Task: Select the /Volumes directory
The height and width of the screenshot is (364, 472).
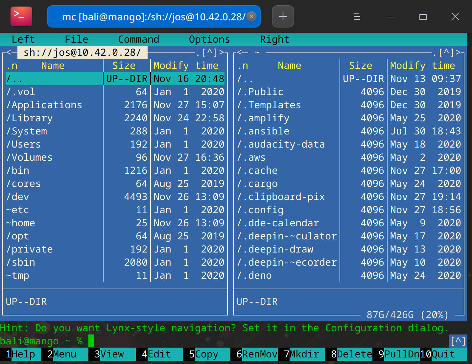Action: (x=115, y=157)
